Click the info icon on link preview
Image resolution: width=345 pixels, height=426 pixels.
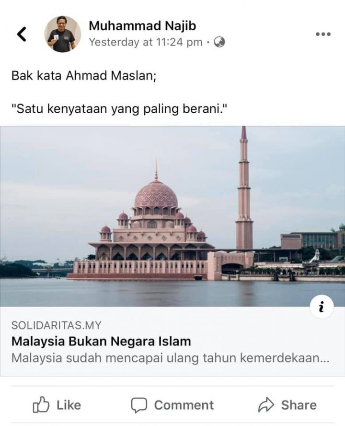pyautogui.click(x=322, y=307)
